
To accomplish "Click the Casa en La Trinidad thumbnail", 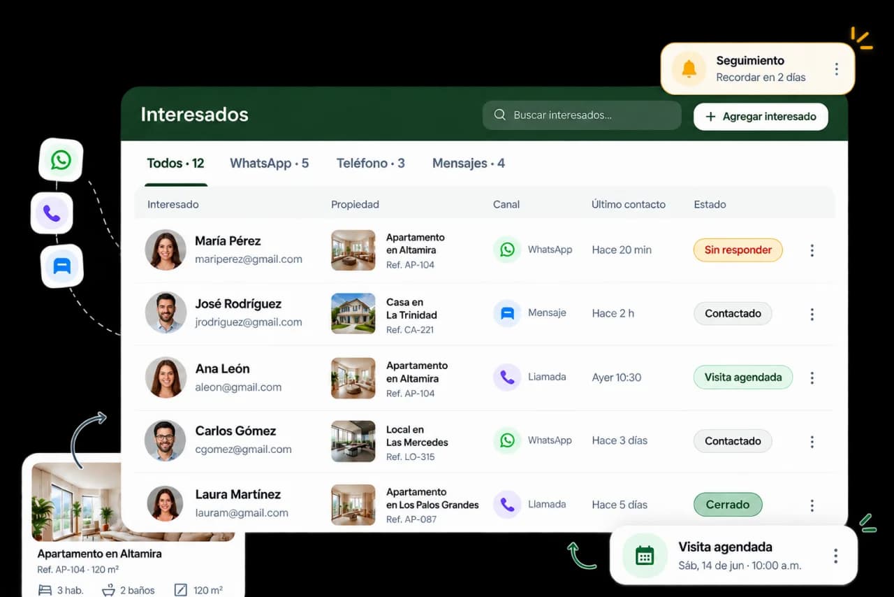I will [x=353, y=313].
